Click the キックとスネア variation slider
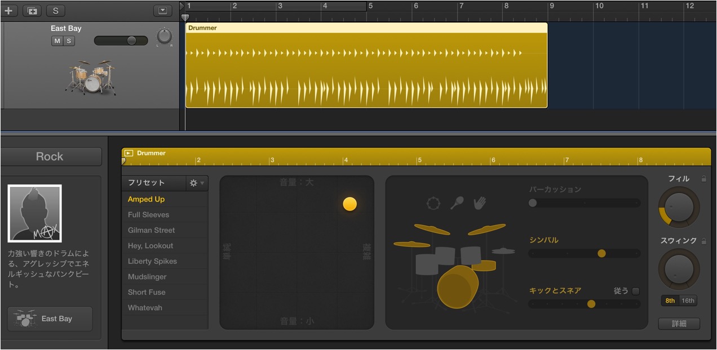 pyautogui.click(x=585, y=304)
